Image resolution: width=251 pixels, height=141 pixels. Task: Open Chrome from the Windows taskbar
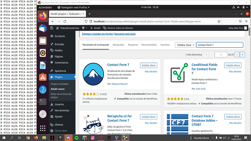point(28,138)
